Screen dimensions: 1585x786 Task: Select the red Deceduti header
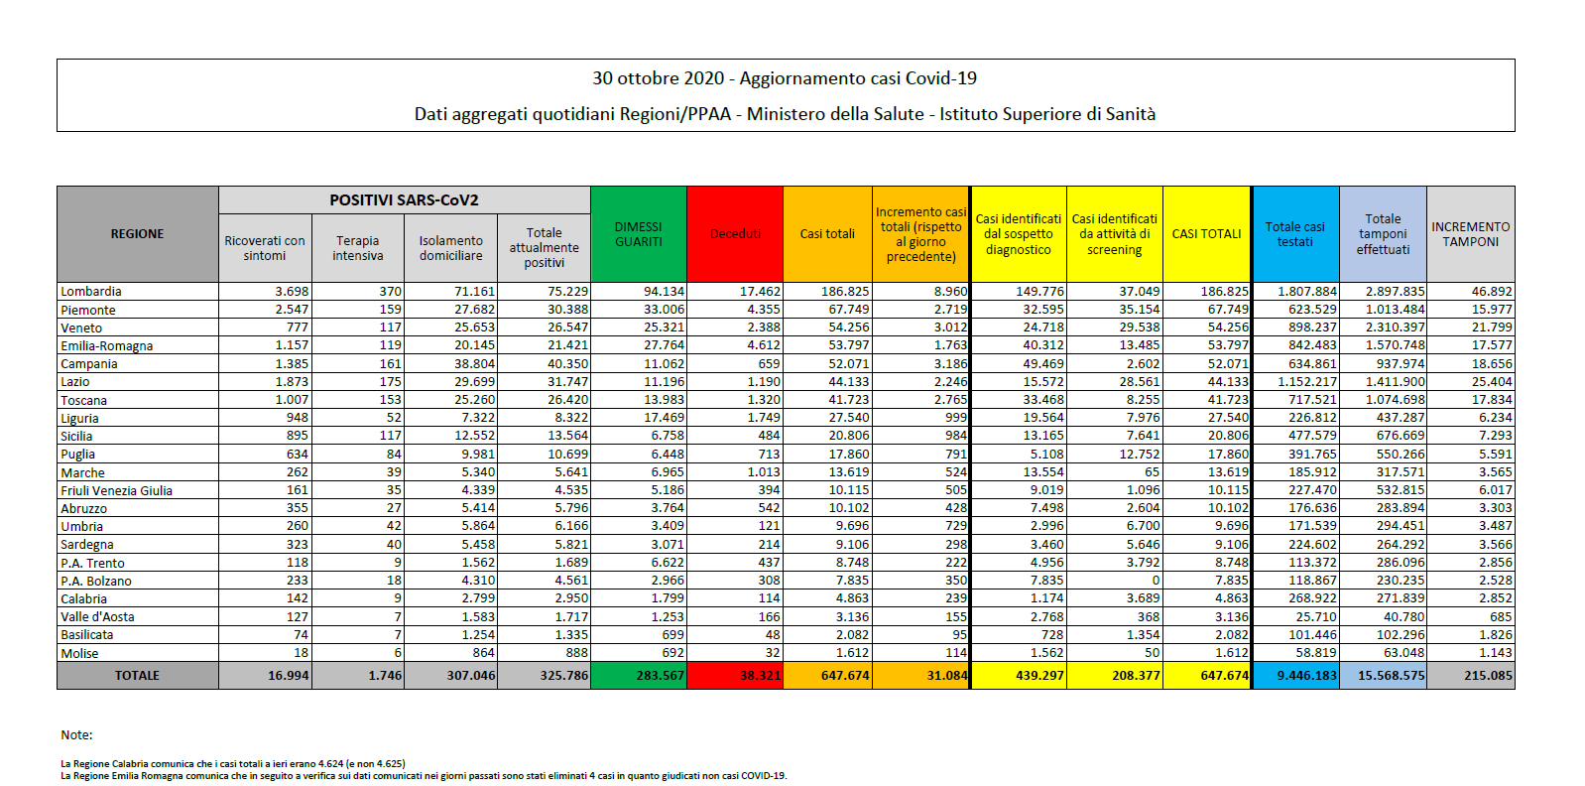tap(735, 234)
